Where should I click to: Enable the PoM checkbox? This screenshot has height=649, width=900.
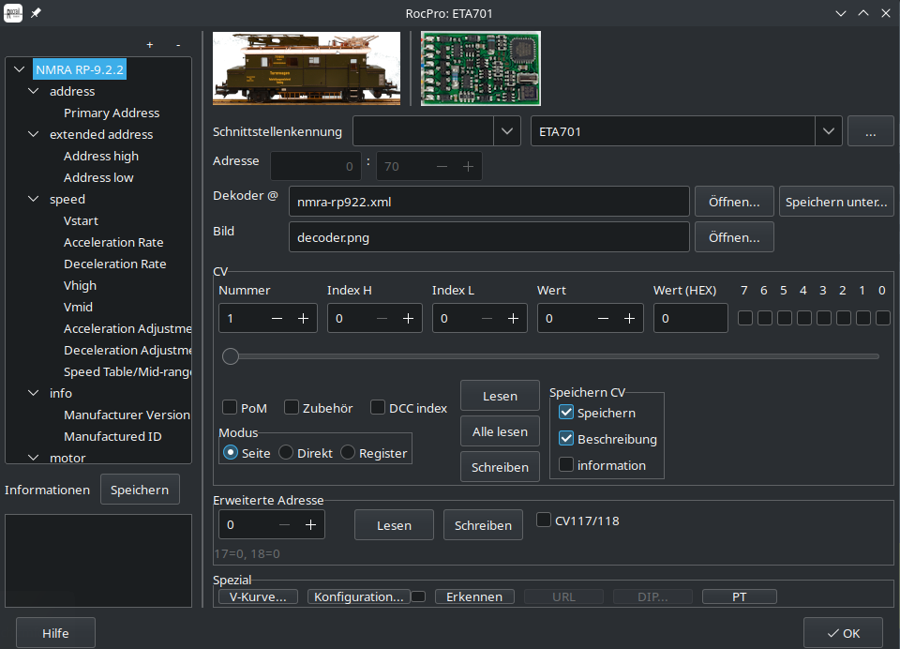pyautogui.click(x=230, y=408)
